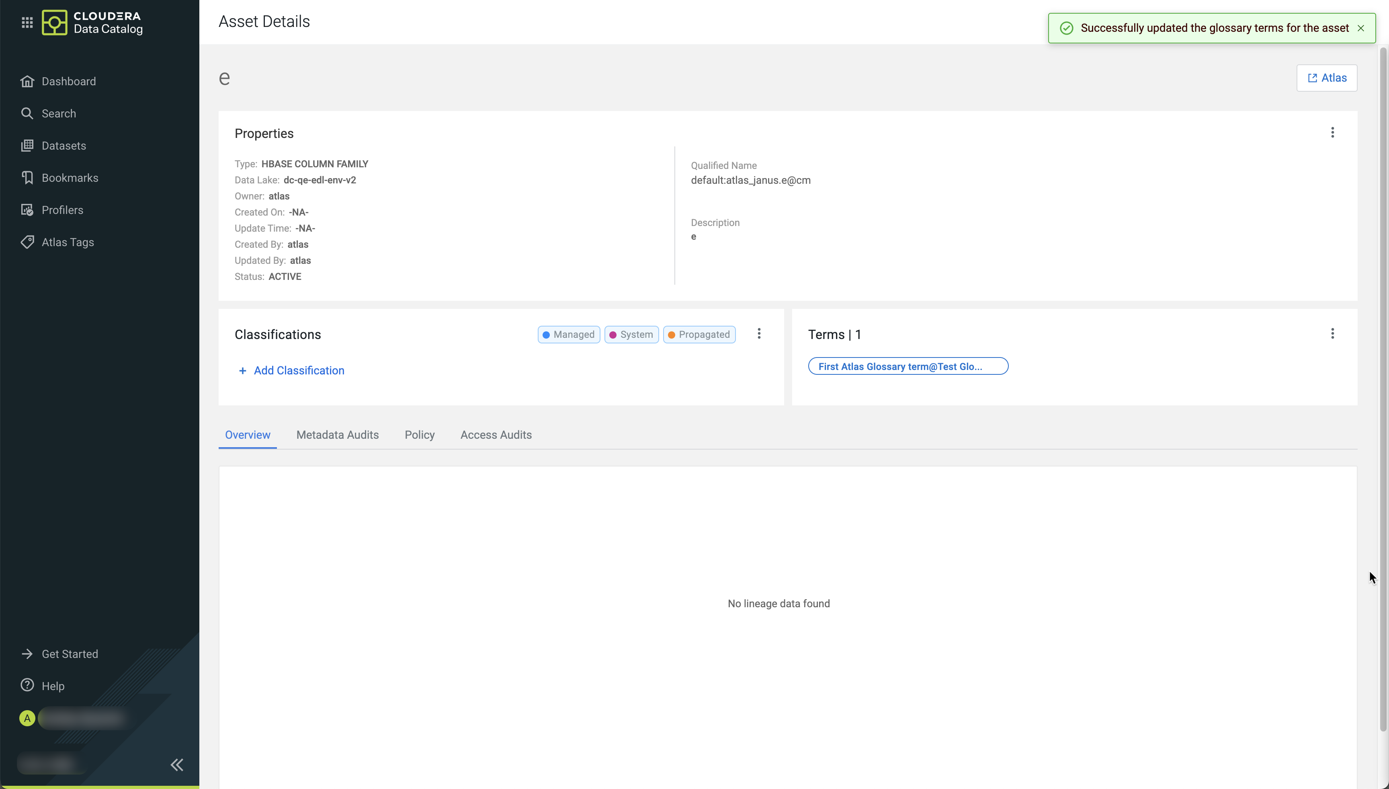Screen dimensions: 1389x789
Task: Click the ACTIVE status value
Action: [x=285, y=276]
